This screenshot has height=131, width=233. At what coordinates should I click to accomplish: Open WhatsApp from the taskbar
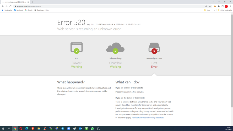[93, 129]
